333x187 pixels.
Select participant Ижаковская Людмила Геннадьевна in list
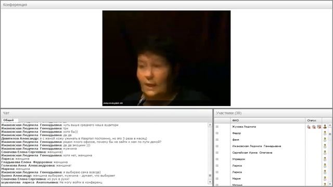257,146
